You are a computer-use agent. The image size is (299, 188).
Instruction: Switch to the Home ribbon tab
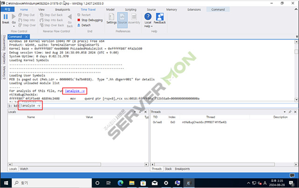(24, 10)
